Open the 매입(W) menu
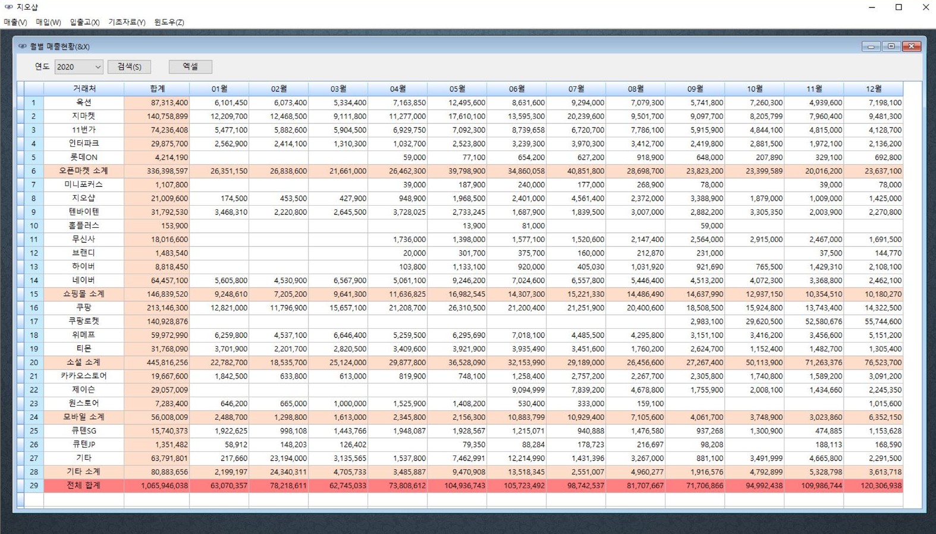Image resolution: width=936 pixels, height=534 pixels. click(x=48, y=22)
